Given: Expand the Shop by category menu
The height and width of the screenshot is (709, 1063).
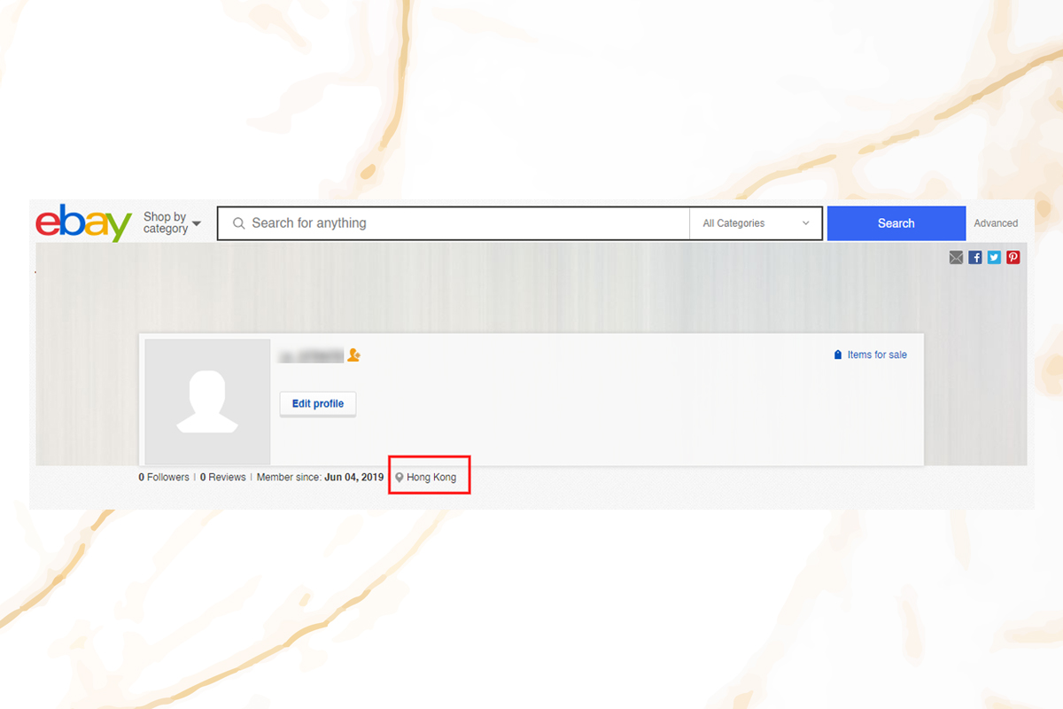Looking at the screenshot, I should pyautogui.click(x=172, y=223).
